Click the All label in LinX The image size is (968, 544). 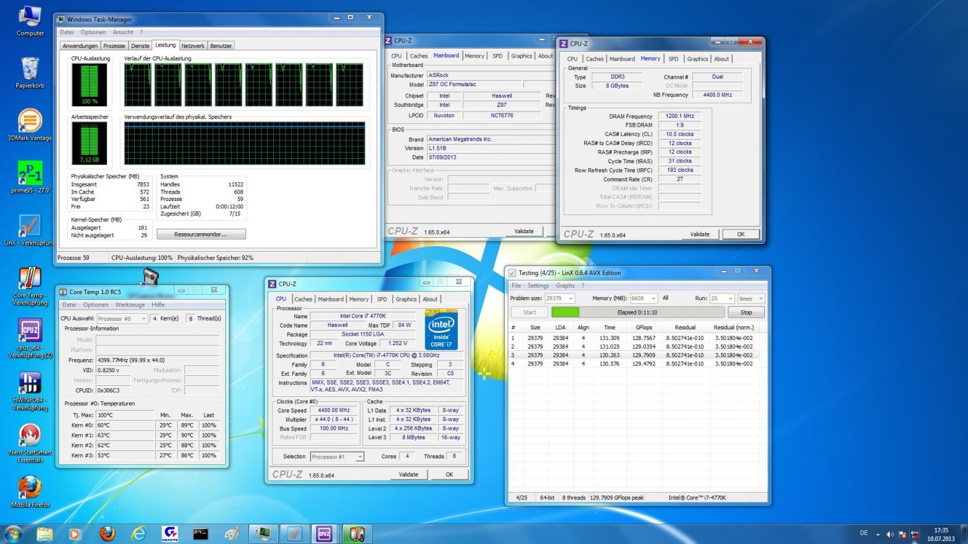click(666, 298)
